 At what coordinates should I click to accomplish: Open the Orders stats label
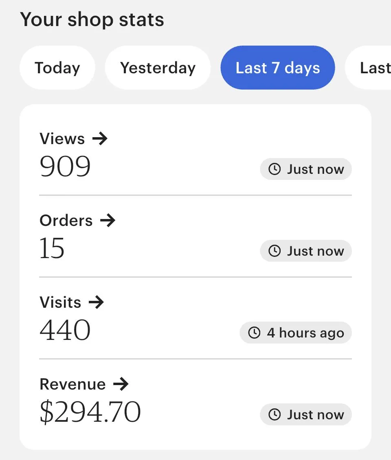point(66,221)
